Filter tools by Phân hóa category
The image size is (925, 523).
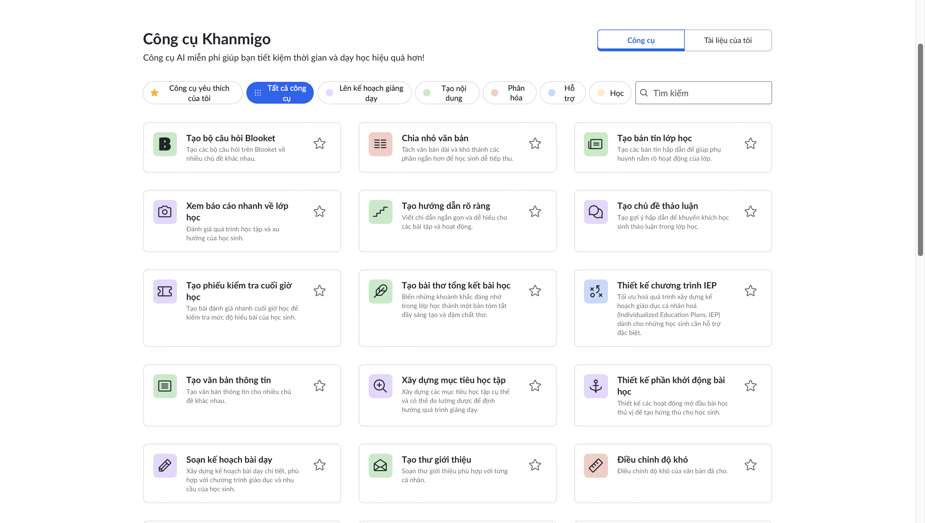(x=509, y=93)
